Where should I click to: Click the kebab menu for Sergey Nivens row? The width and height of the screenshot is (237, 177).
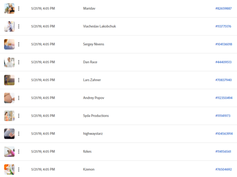(19, 44)
